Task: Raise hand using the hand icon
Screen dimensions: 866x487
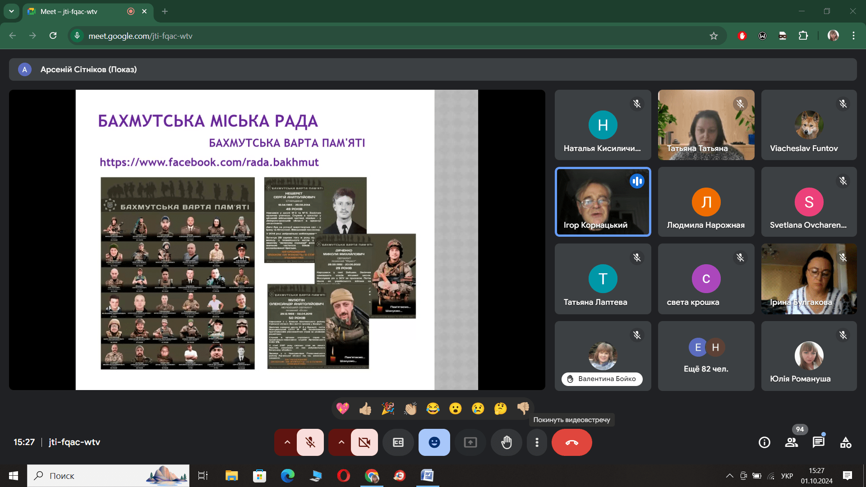Action: pos(507,442)
